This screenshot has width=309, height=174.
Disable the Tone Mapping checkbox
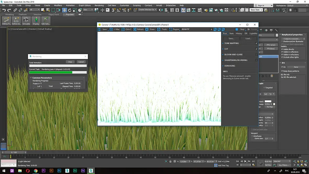coord(256,43)
